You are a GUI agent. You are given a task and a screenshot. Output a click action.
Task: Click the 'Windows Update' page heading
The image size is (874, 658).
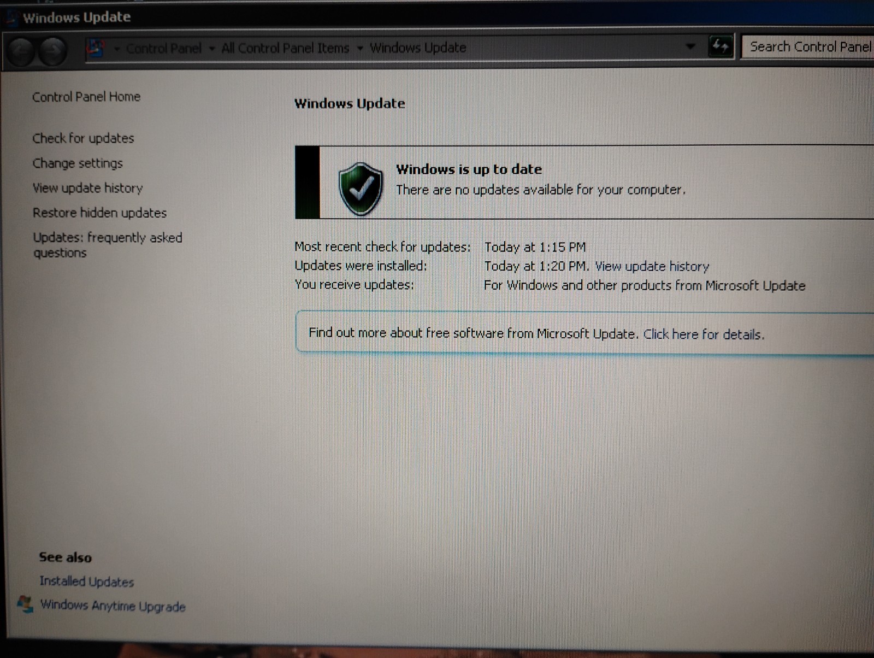pyautogui.click(x=350, y=103)
